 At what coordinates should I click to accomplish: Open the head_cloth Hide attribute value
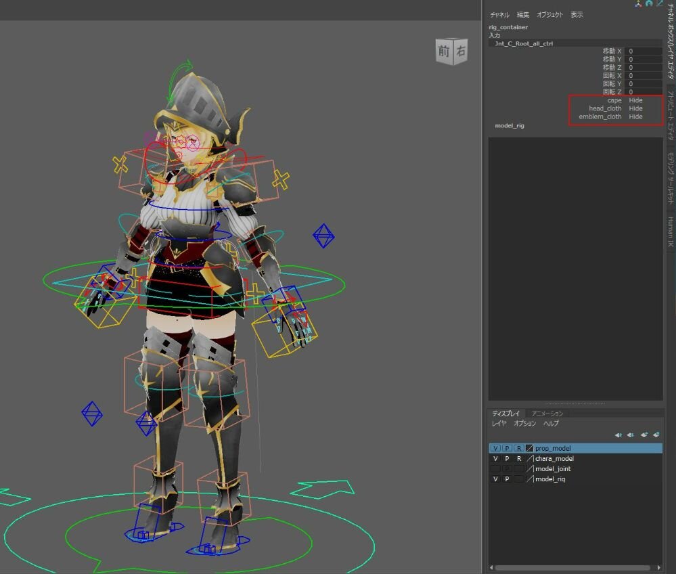pyautogui.click(x=635, y=108)
